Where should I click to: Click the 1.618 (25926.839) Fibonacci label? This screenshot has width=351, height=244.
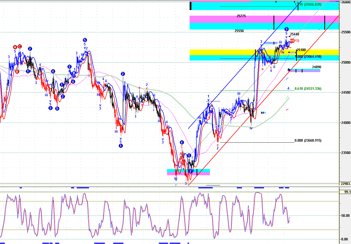[308, 4]
